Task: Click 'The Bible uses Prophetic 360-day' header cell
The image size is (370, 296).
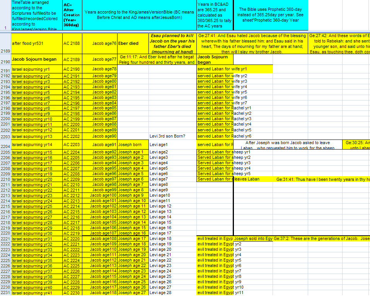Action: (271, 15)
